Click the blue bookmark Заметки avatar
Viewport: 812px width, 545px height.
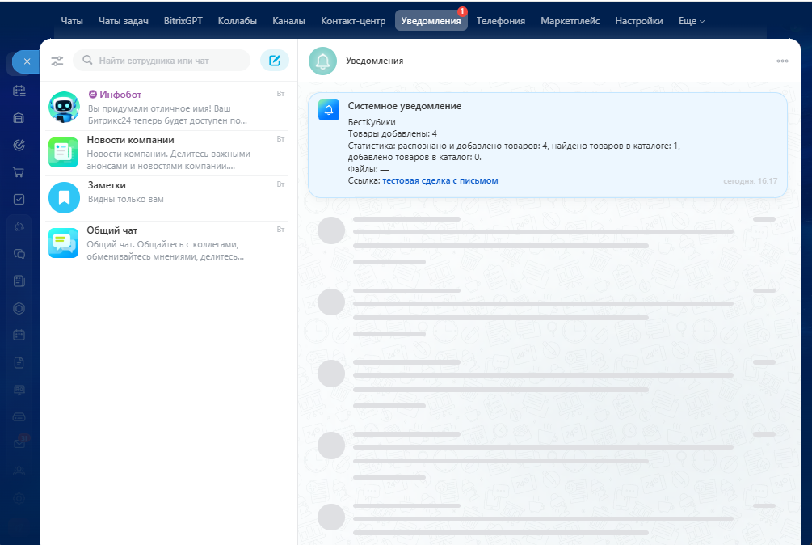point(64,197)
